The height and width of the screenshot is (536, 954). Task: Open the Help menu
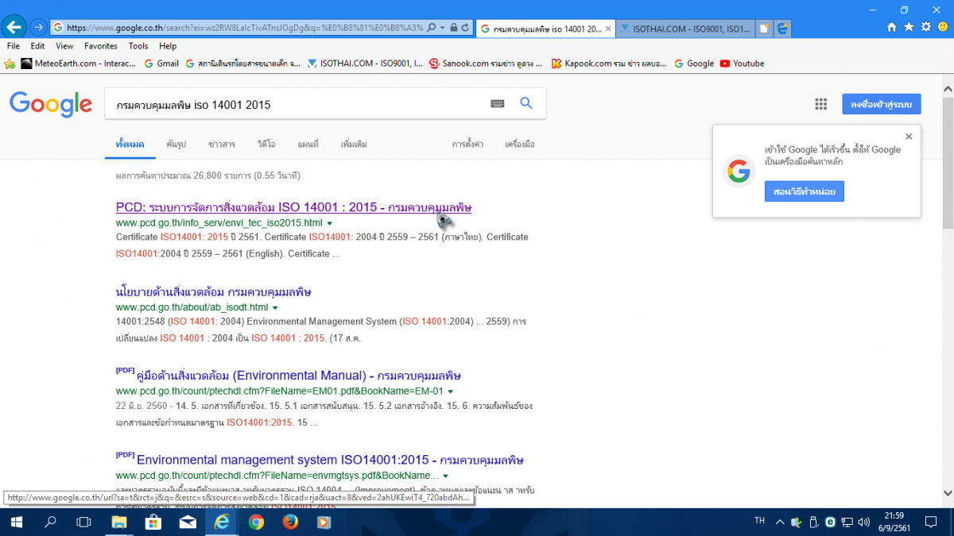pyautogui.click(x=167, y=46)
